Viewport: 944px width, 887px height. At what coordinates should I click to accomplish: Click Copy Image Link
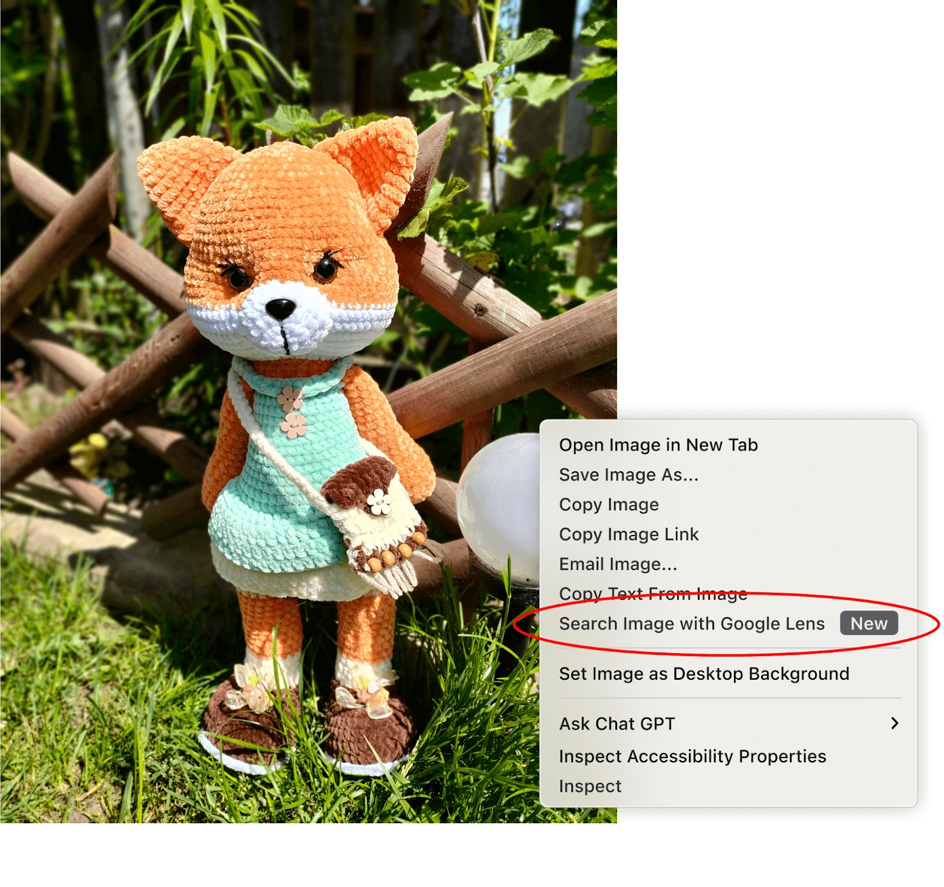pyautogui.click(x=629, y=534)
